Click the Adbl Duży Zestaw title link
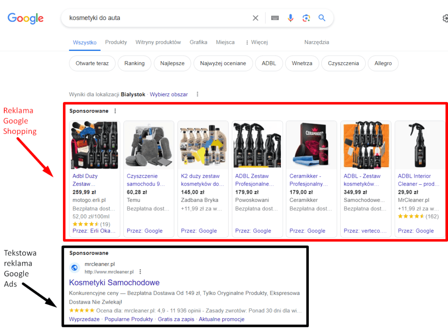 point(85,180)
